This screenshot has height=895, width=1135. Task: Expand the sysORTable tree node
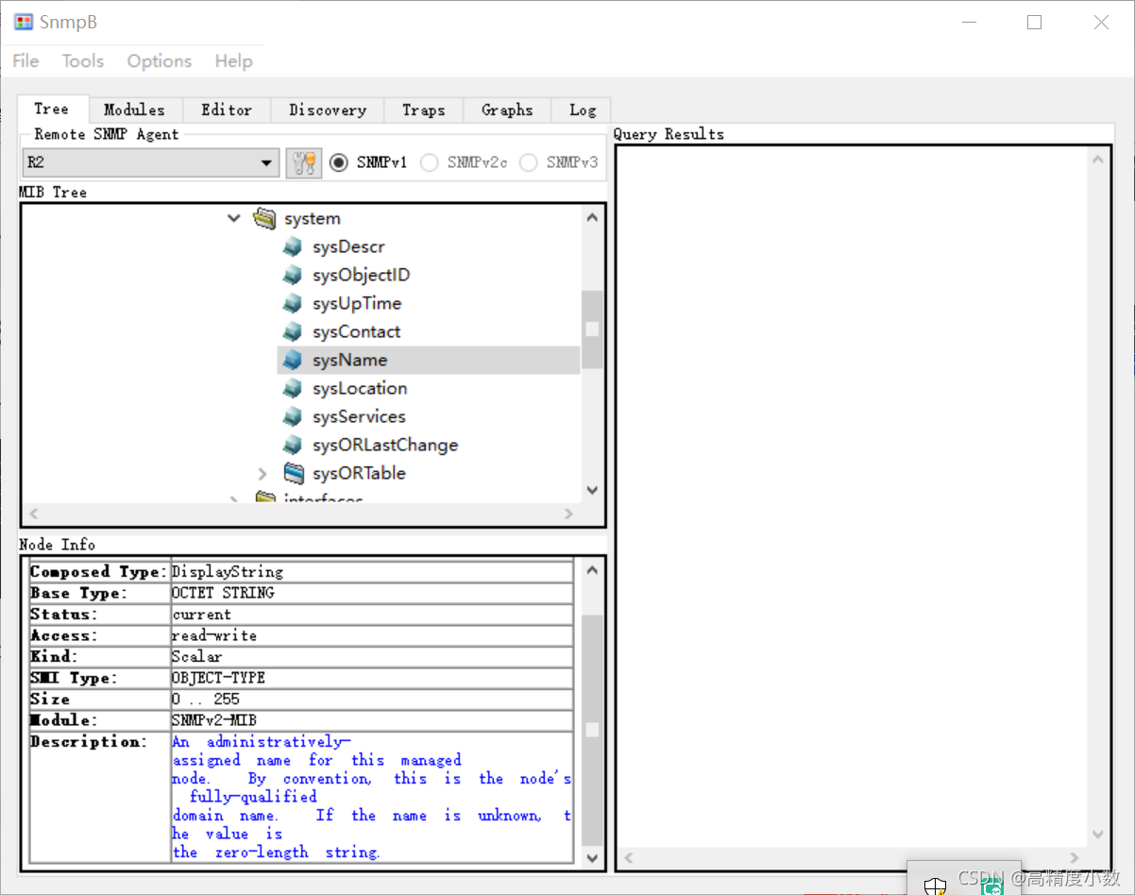(263, 474)
